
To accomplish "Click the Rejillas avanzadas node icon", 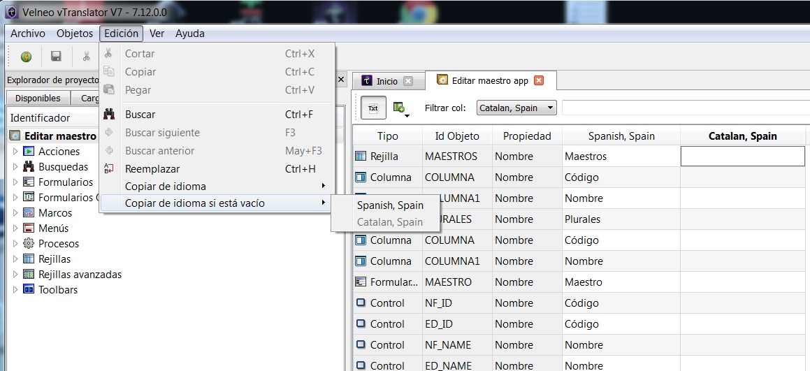I will pos(29,275).
